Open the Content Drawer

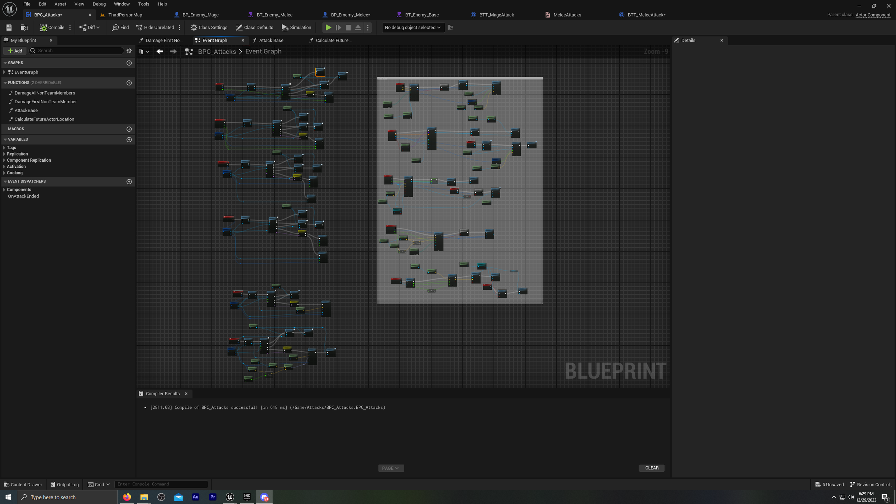pyautogui.click(x=23, y=485)
